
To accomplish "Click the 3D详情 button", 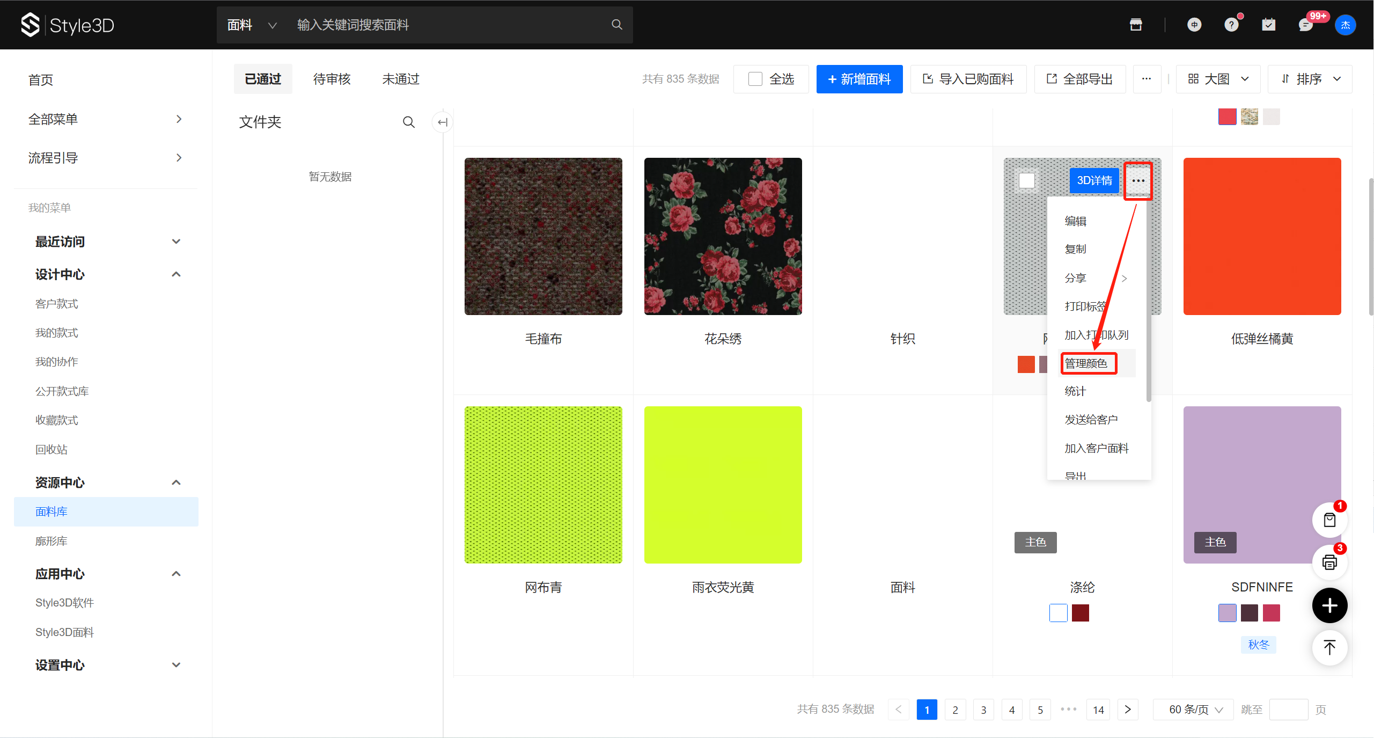I will pyautogui.click(x=1094, y=180).
